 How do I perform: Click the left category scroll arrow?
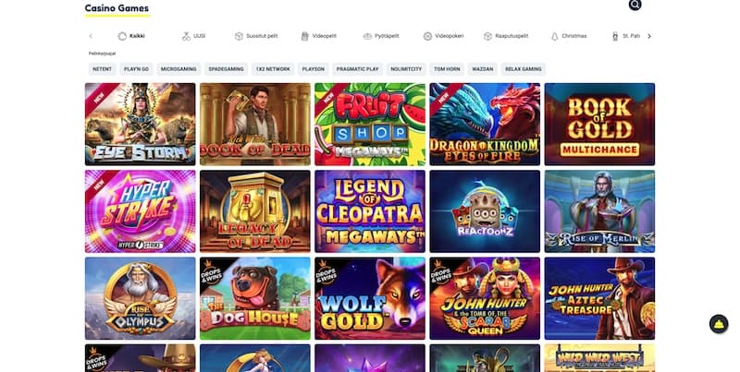point(91,36)
